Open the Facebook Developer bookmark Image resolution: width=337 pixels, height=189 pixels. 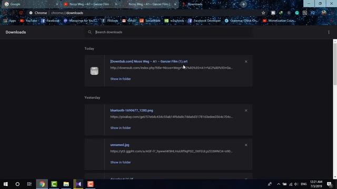click(x=204, y=21)
